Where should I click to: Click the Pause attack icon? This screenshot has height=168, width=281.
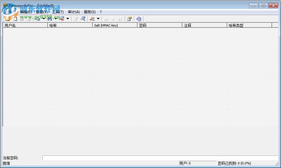point(120,19)
